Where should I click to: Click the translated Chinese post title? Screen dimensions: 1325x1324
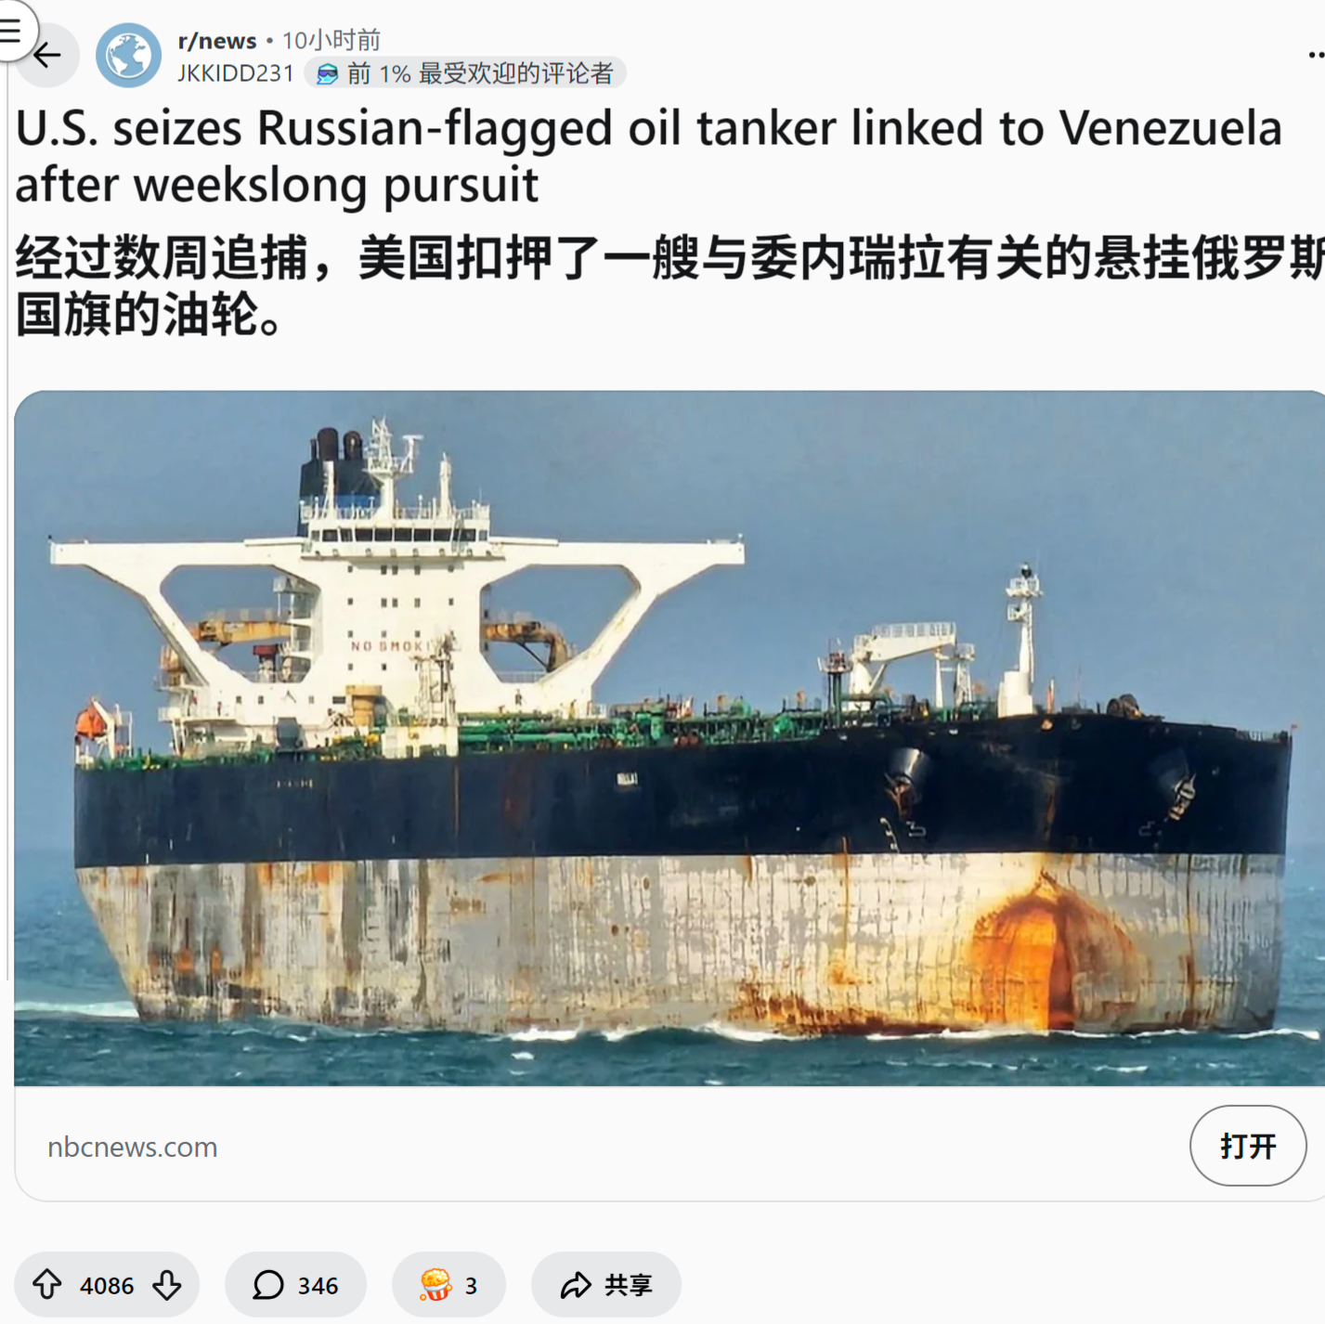click(669, 285)
